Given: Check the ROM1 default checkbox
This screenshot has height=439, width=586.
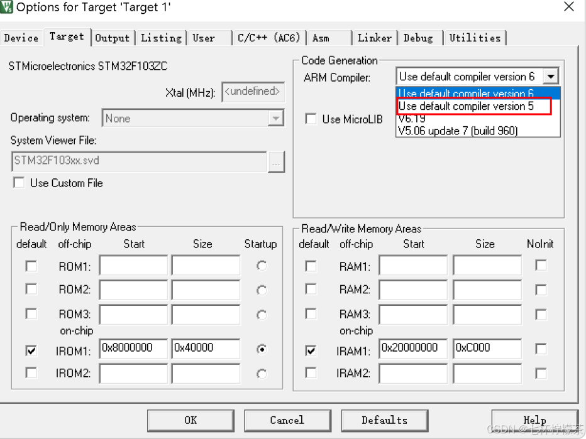Looking at the screenshot, I should point(31,266).
